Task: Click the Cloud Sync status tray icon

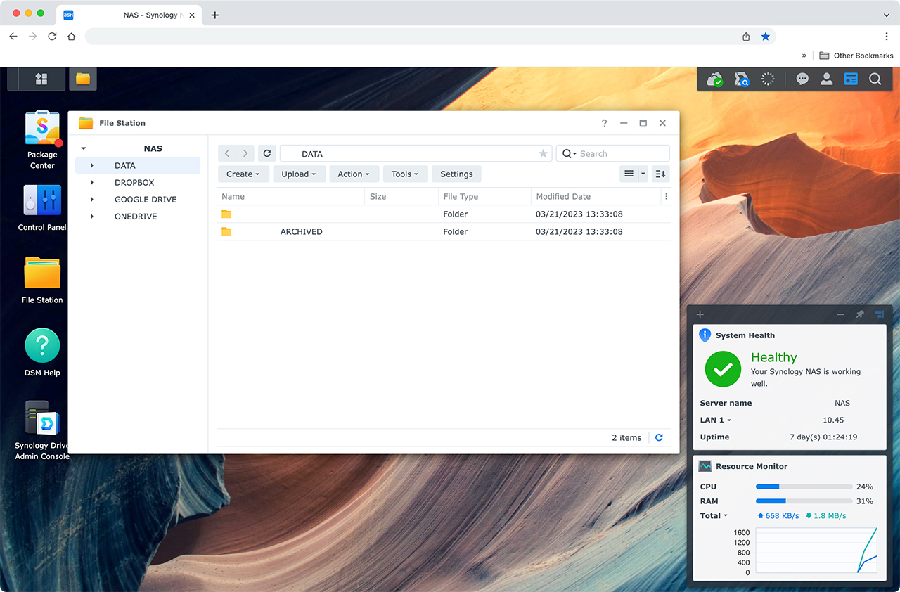Action: point(714,79)
